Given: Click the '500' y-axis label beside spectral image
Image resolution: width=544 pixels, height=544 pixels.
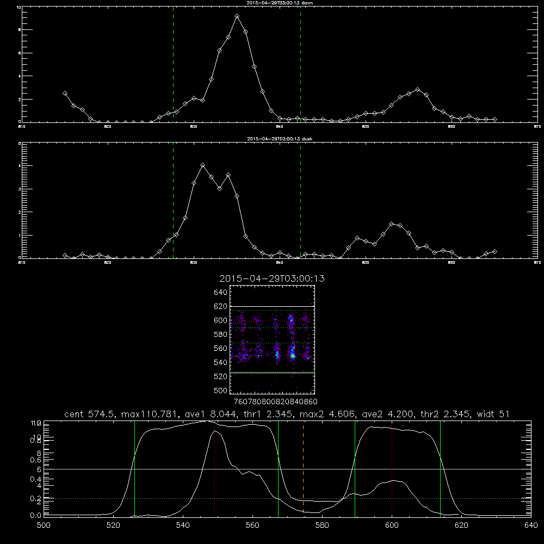Looking at the screenshot, I should (221, 390).
